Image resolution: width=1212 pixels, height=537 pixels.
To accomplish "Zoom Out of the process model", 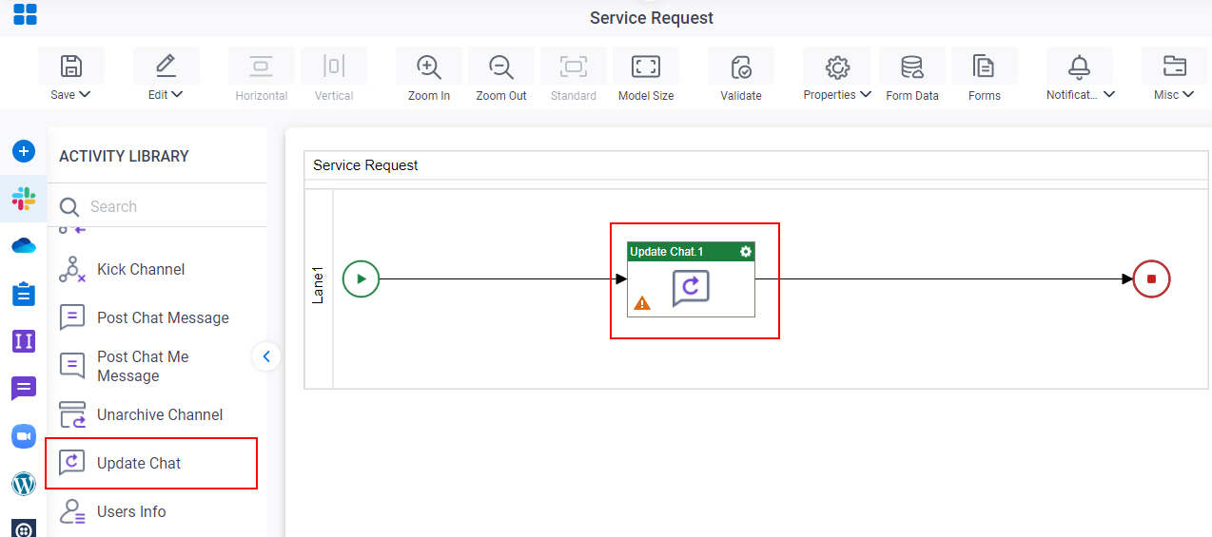I will click(x=501, y=75).
